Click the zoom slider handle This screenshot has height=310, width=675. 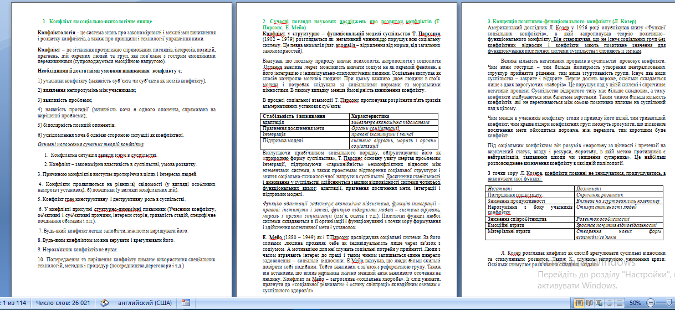[669, 302]
